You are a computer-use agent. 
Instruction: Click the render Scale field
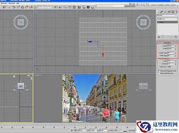pos(171,61)
